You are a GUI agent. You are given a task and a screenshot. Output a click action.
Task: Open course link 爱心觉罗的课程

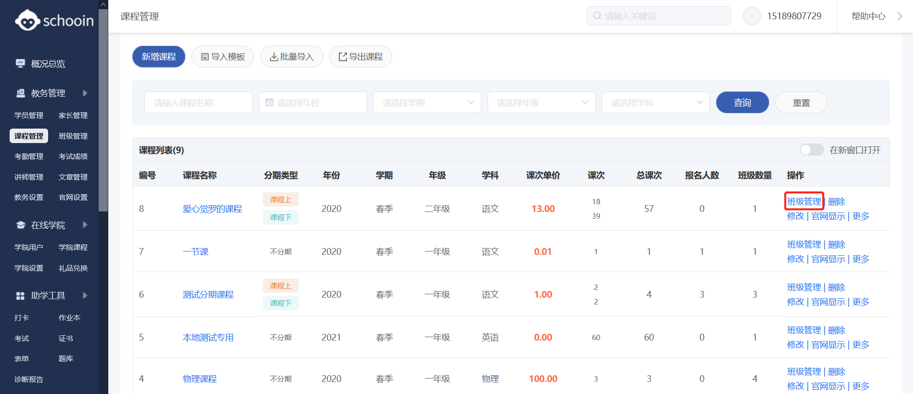[x=212, y=209]
